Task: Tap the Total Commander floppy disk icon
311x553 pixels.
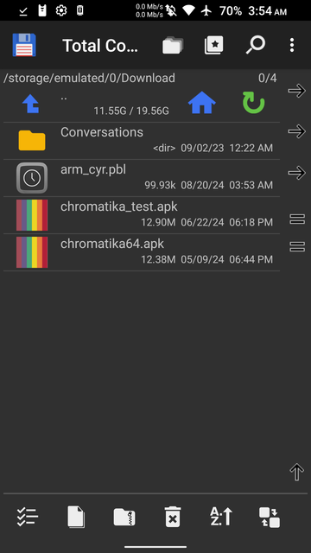Action: pos(24,45)
